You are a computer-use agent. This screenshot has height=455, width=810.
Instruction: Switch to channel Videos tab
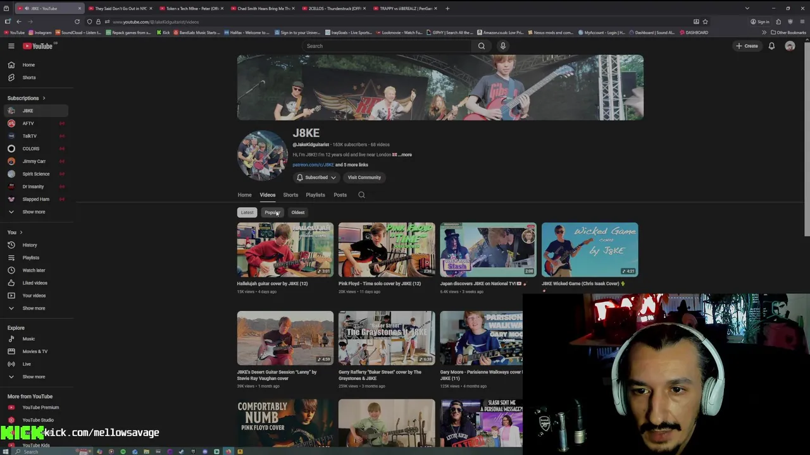(x=268, y=195)
